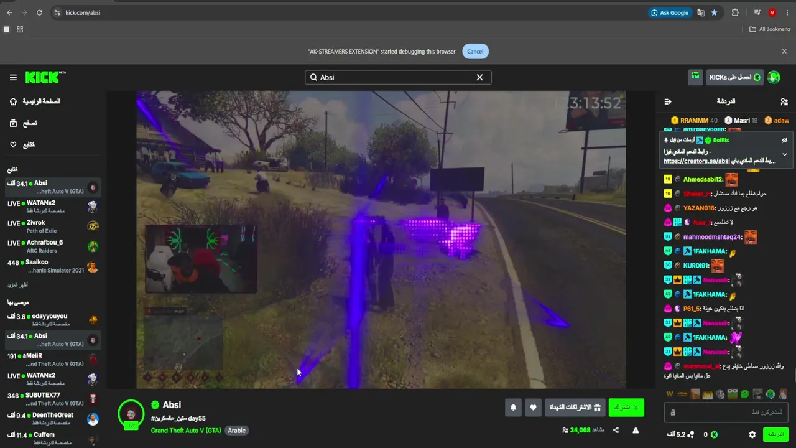
Task: Click the subscribers-only chat input field
Action: pos(726,413)
